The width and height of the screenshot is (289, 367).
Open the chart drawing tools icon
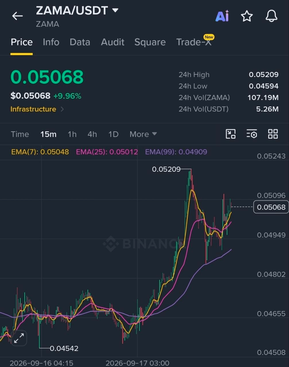coord(231,134)
